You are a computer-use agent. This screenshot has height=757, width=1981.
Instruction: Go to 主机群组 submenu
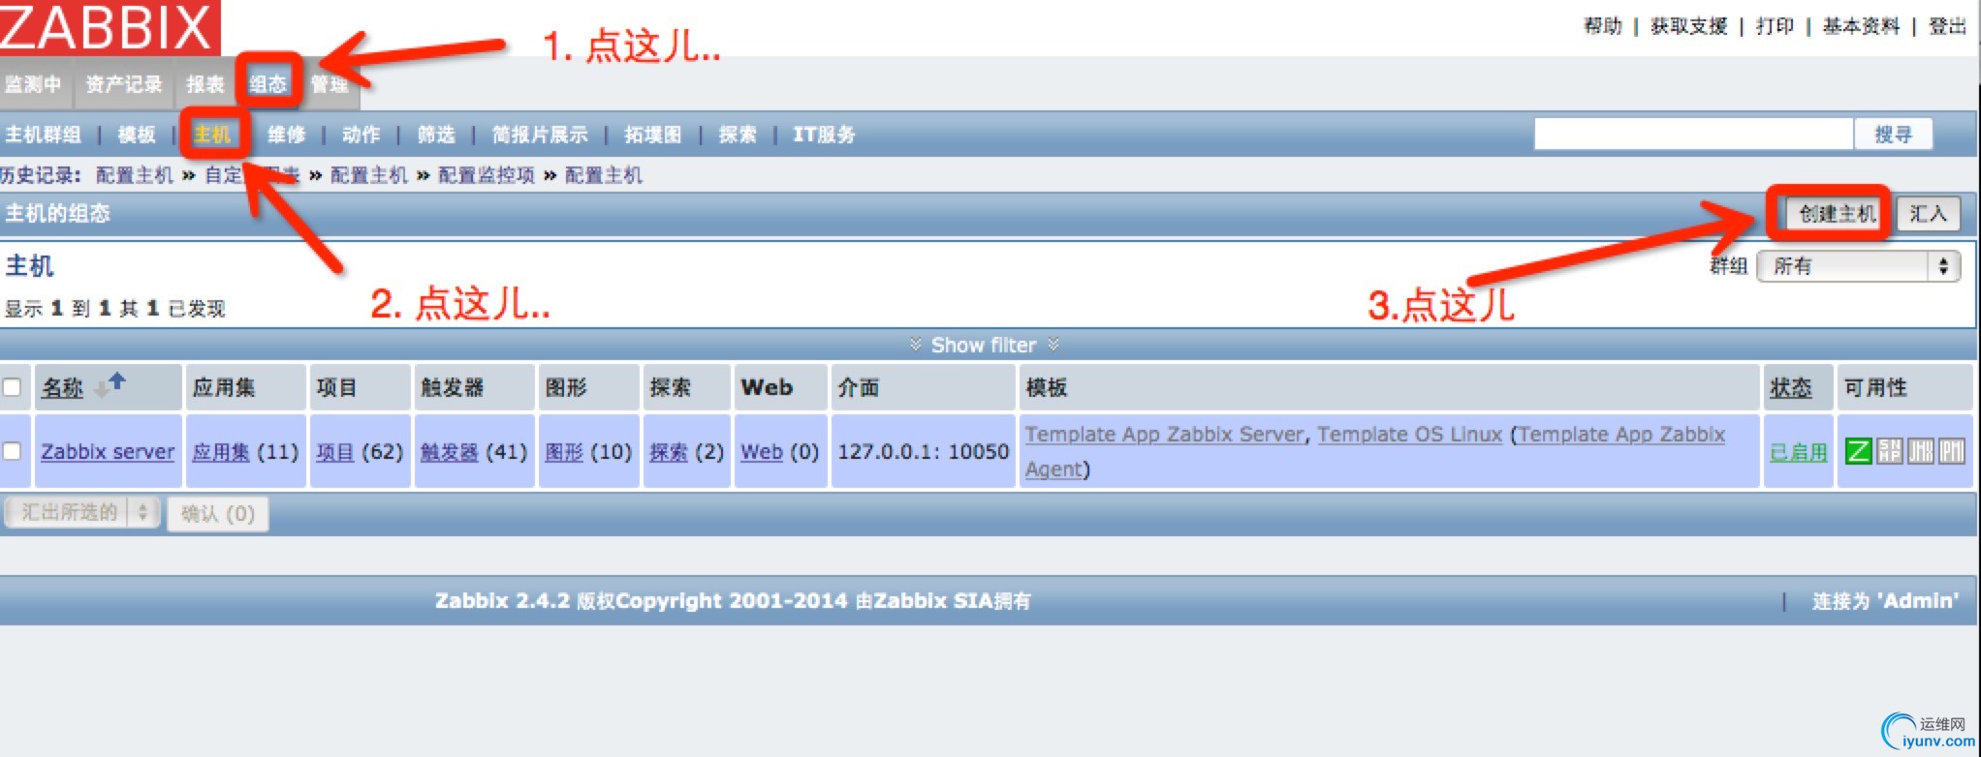click(x=43, y=135)
